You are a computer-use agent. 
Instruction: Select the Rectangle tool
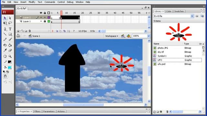[x=10, y=34]
